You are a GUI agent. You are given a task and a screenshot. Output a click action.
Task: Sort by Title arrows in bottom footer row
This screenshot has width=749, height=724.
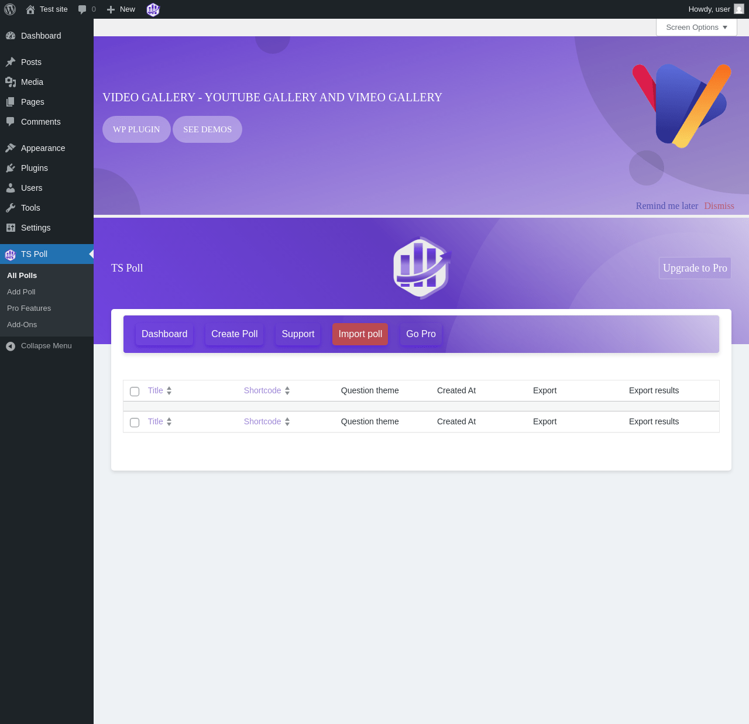169,421
